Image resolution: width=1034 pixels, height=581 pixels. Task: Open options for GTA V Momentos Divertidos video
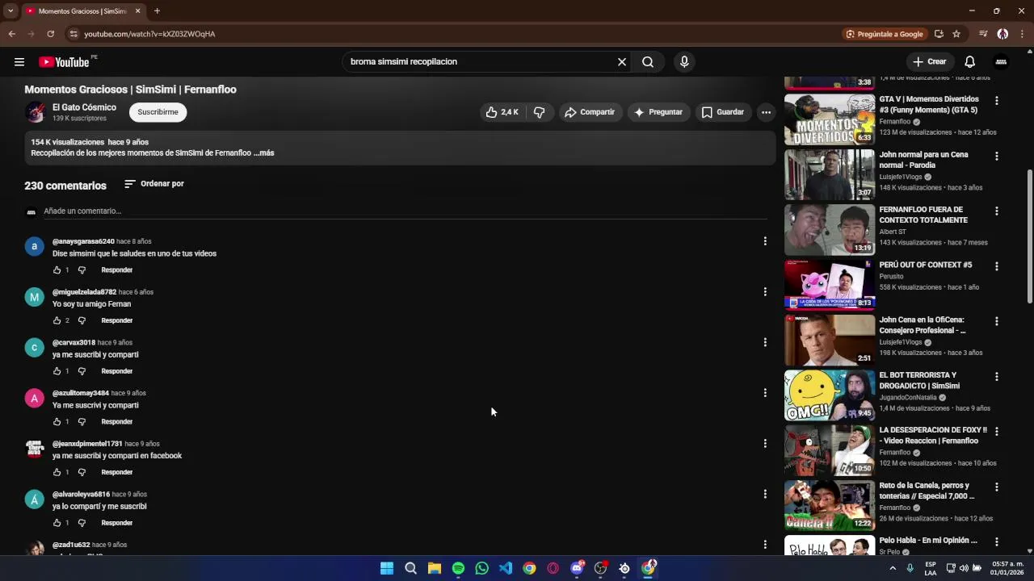coord(996,101)
